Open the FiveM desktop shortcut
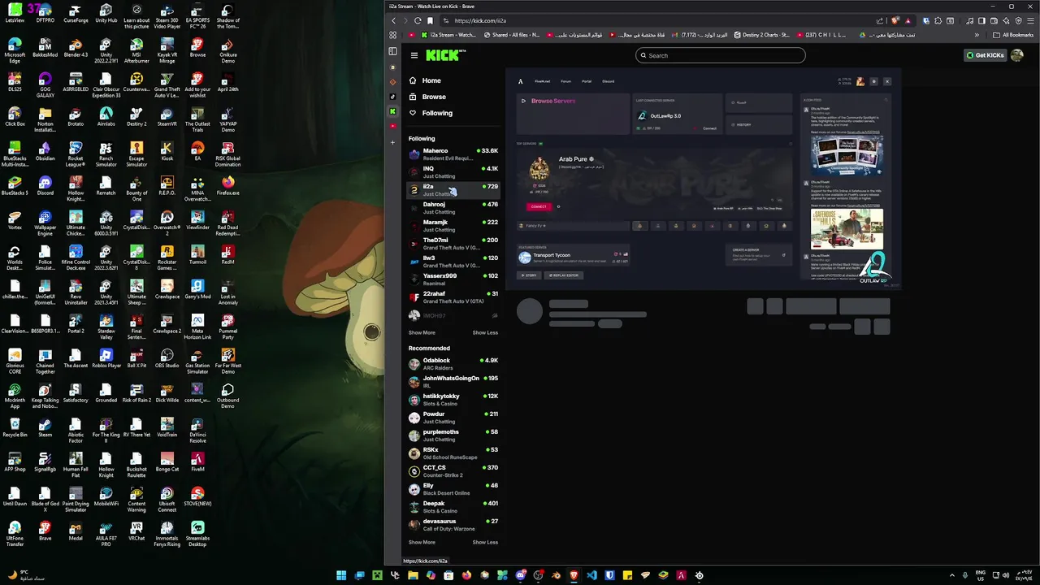1040x585 pixels. coord(197,461)
